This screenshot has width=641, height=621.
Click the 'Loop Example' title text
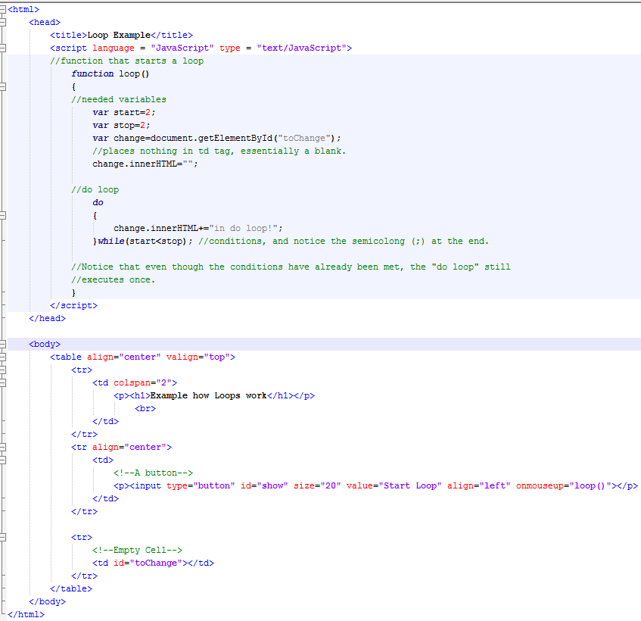tap(119, 35)
